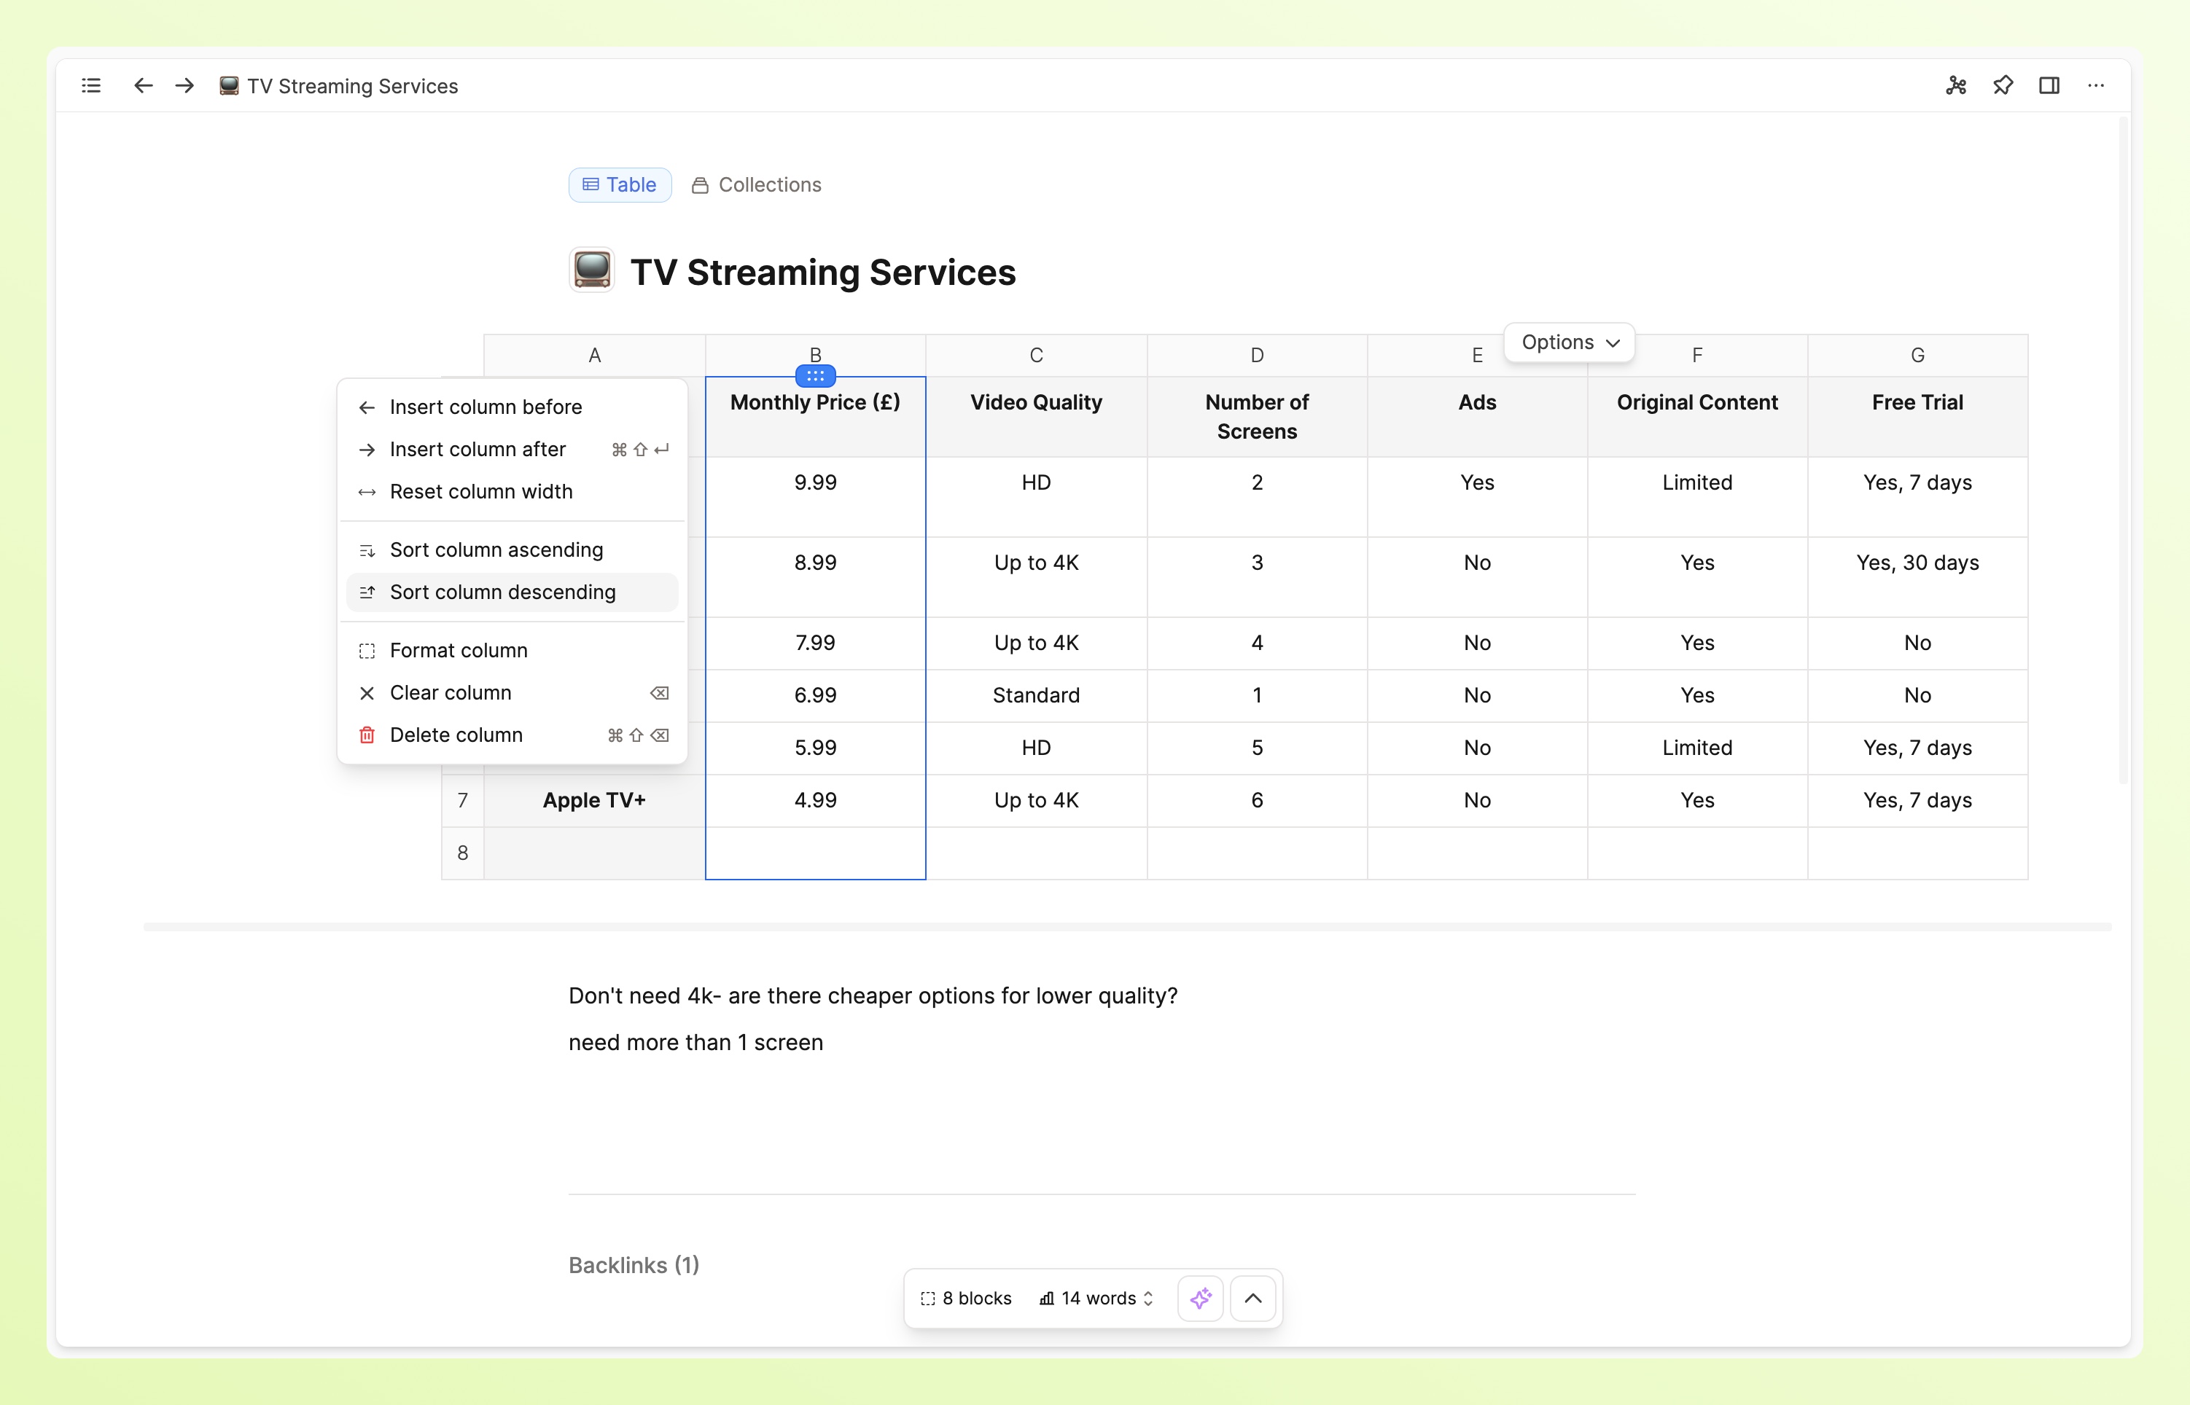Choose Delete column from menu
Image resolution: width=2190 pixels, height=1405 pixels.
(456, 735)
